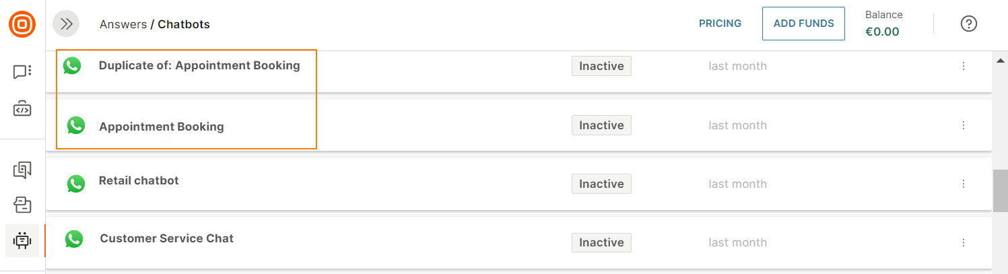
Task: Open the chat conversations sidebar icon
Action: (22, 72)
